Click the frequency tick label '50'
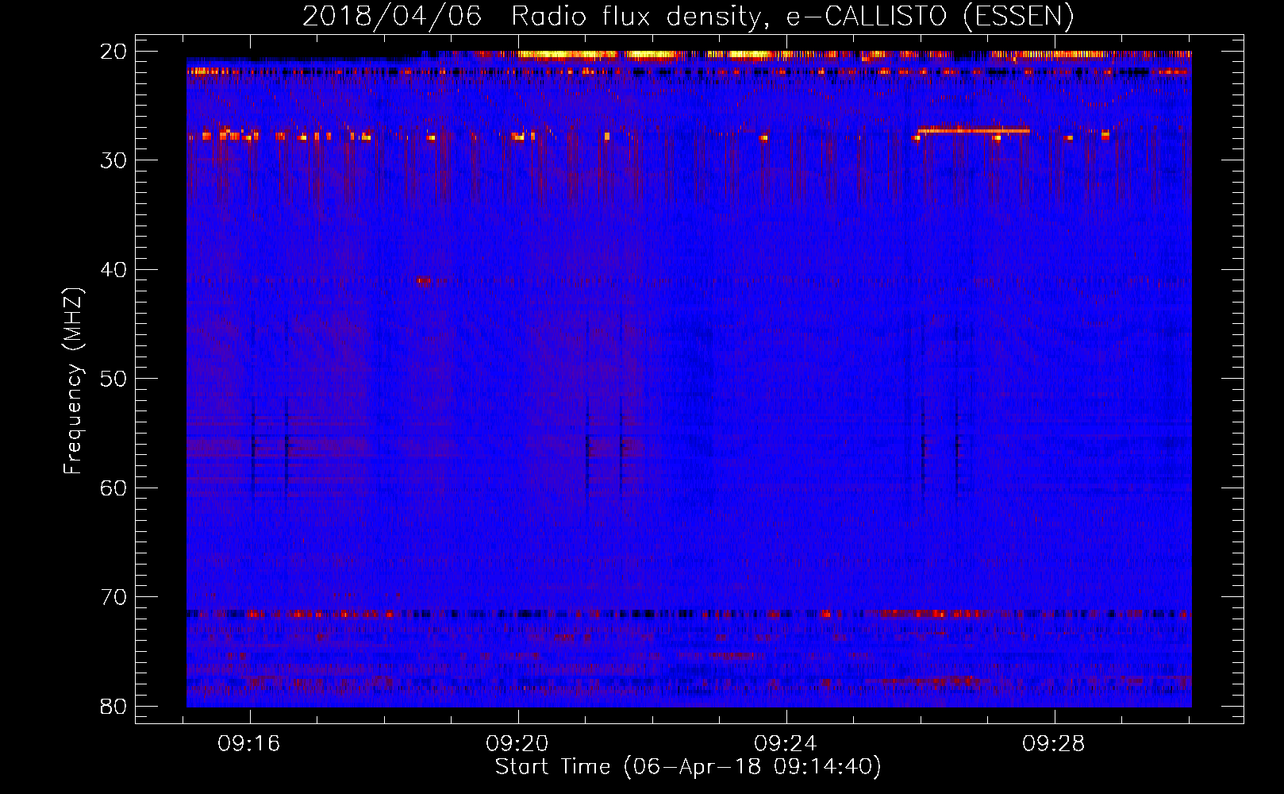The height and width of the screenshot is (794, 1284). 113,379
